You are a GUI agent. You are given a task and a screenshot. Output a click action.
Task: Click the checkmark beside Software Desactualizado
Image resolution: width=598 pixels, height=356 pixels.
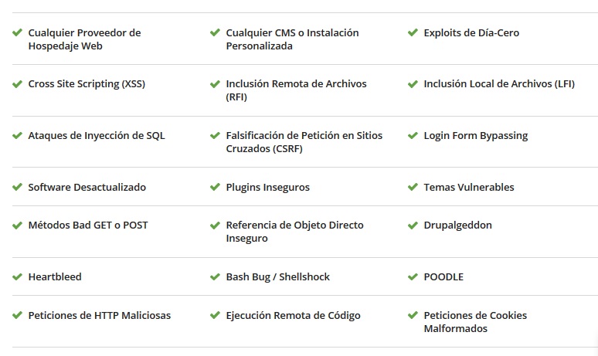[17, 187]
